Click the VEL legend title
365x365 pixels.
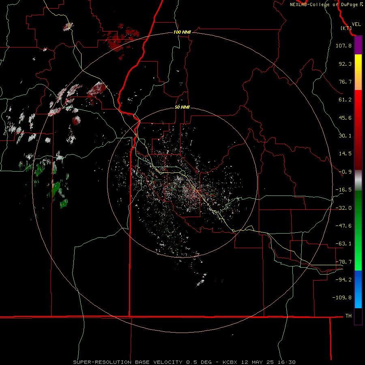pyautogui.click(x=356, y=24)
